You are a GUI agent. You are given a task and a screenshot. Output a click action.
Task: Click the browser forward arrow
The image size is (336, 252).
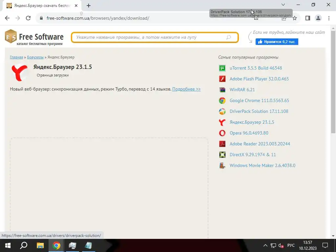tap(18, 18)
